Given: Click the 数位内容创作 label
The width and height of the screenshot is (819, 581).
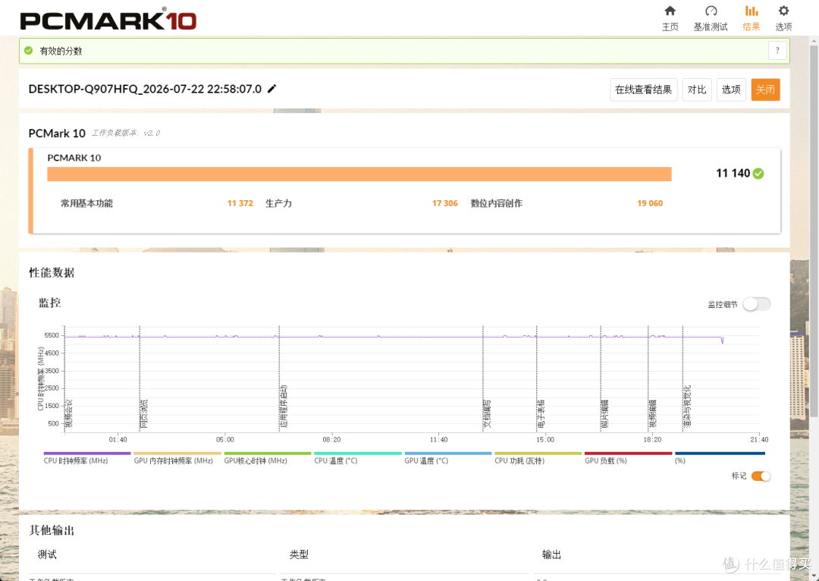Looking at the screenshot, I should 496,203.
